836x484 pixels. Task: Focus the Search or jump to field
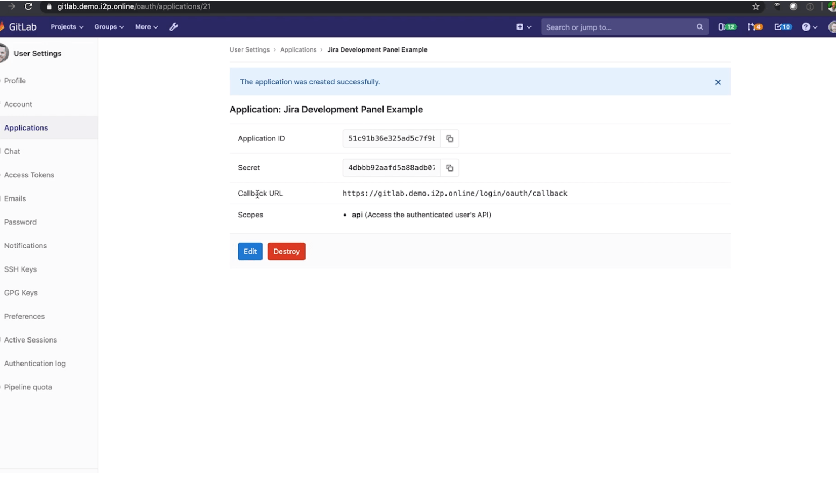[619, 27]
